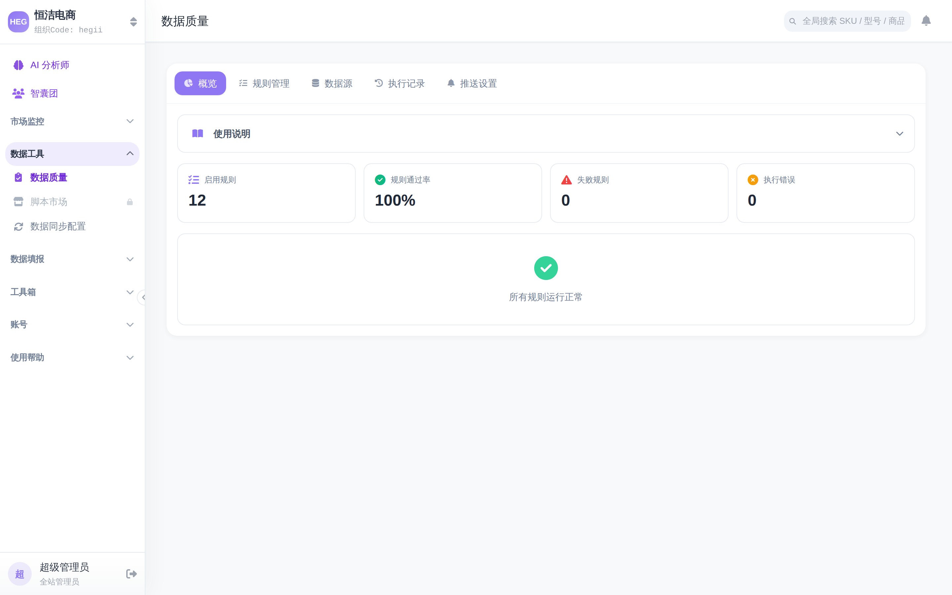This screenshot has width=952, height=595.
Task: Focus the 全局搜索 SKU search field
Action: click(847, 21)
